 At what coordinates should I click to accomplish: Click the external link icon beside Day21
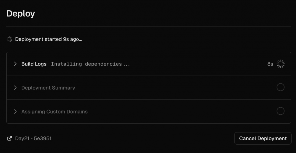[9, 139]
